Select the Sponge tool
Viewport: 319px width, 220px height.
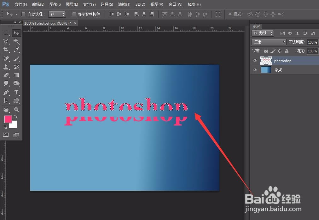[16, 83]
